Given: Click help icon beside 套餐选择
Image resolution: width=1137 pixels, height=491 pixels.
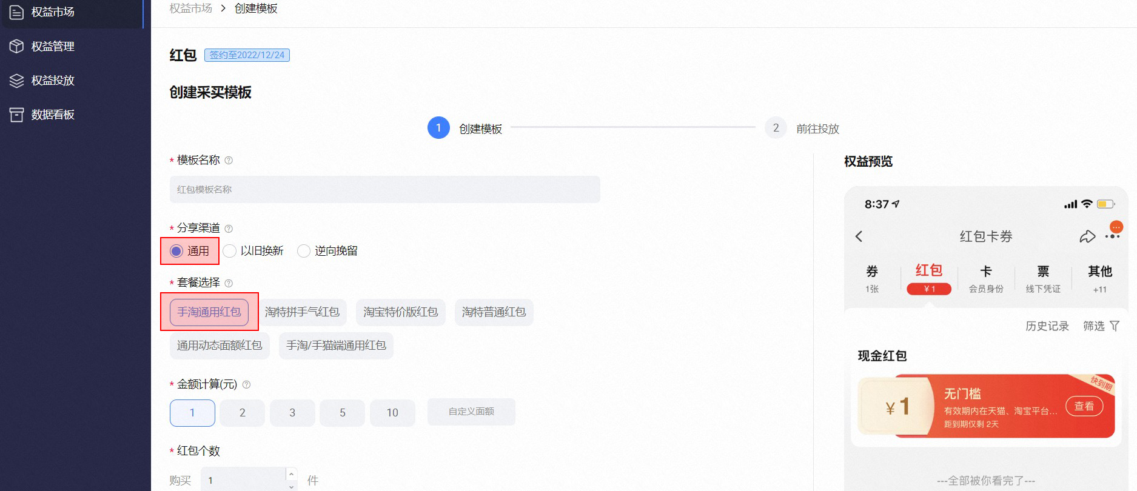Looking at the screenshot, I should click(229, 283).
